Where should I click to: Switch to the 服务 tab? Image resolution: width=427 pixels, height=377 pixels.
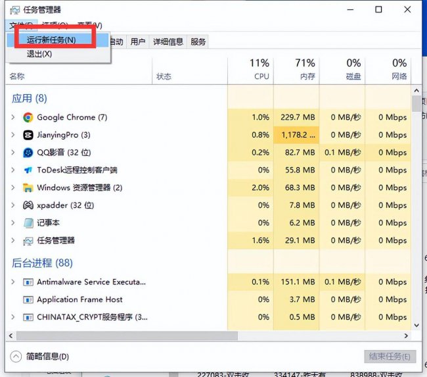[x=198, y=41]
